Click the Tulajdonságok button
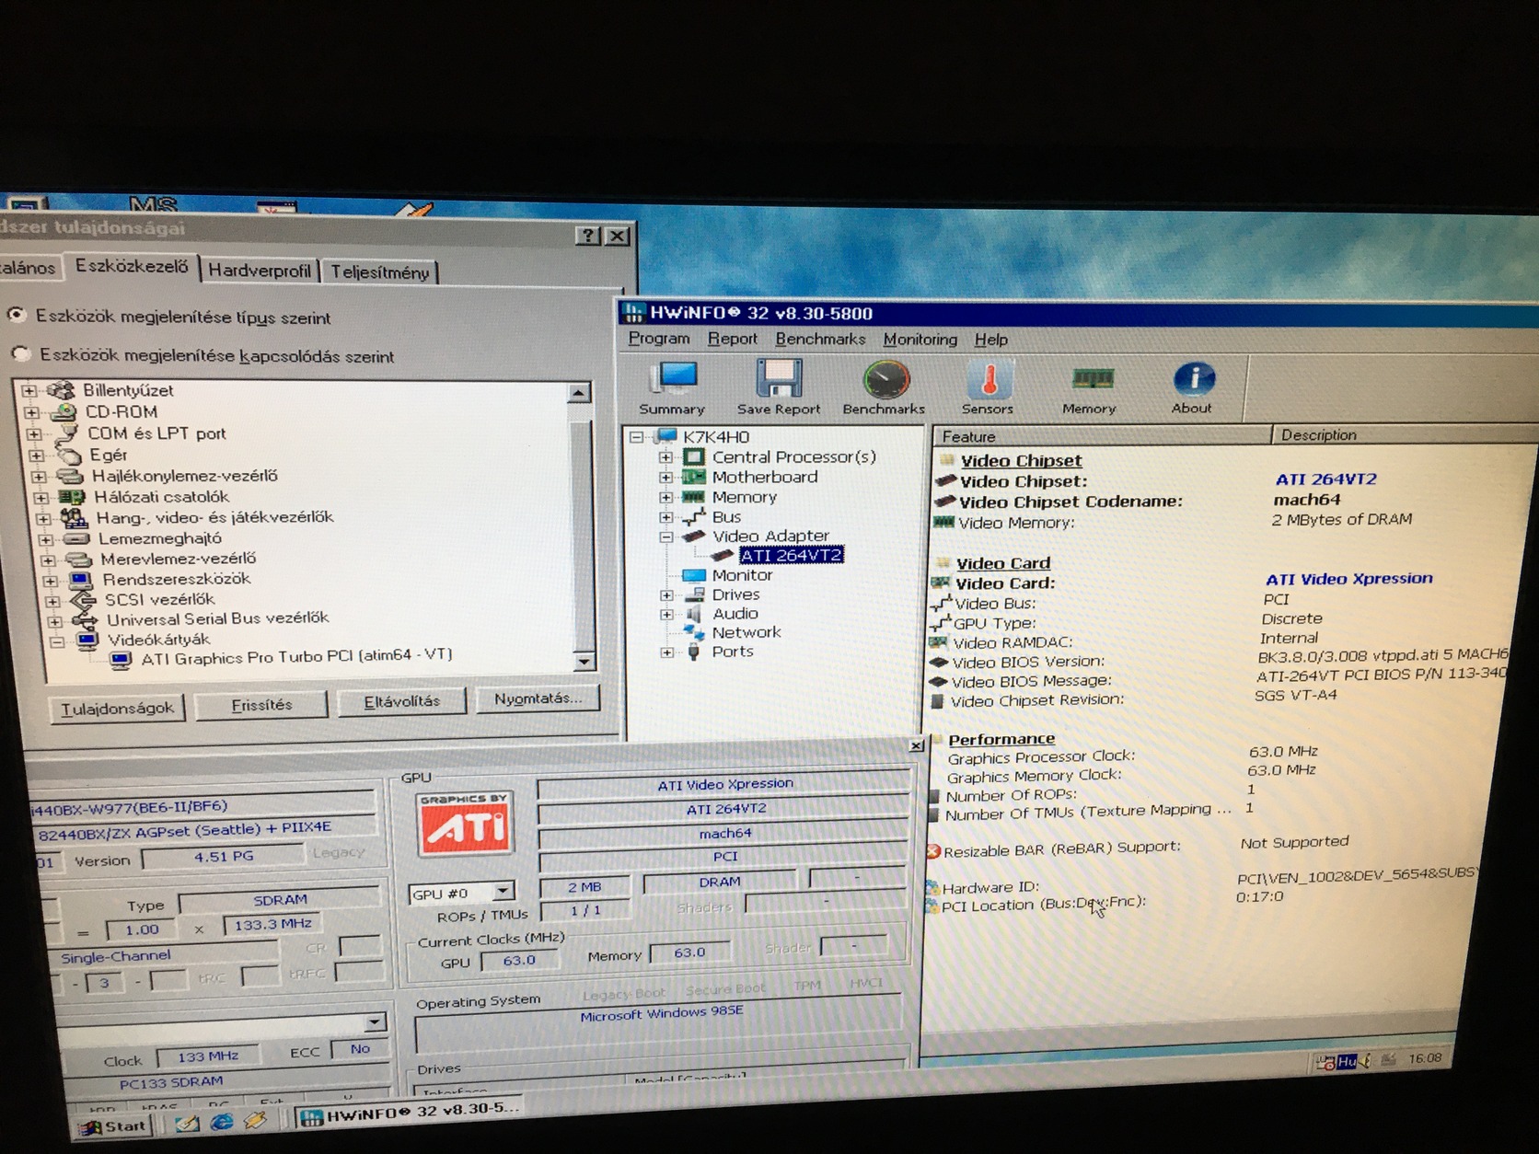 117,708
